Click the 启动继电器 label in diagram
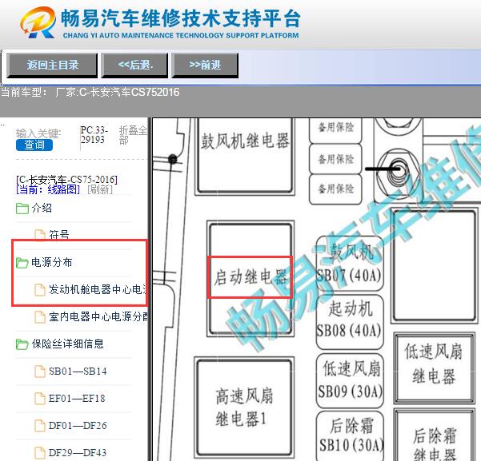 coord(251,277)
